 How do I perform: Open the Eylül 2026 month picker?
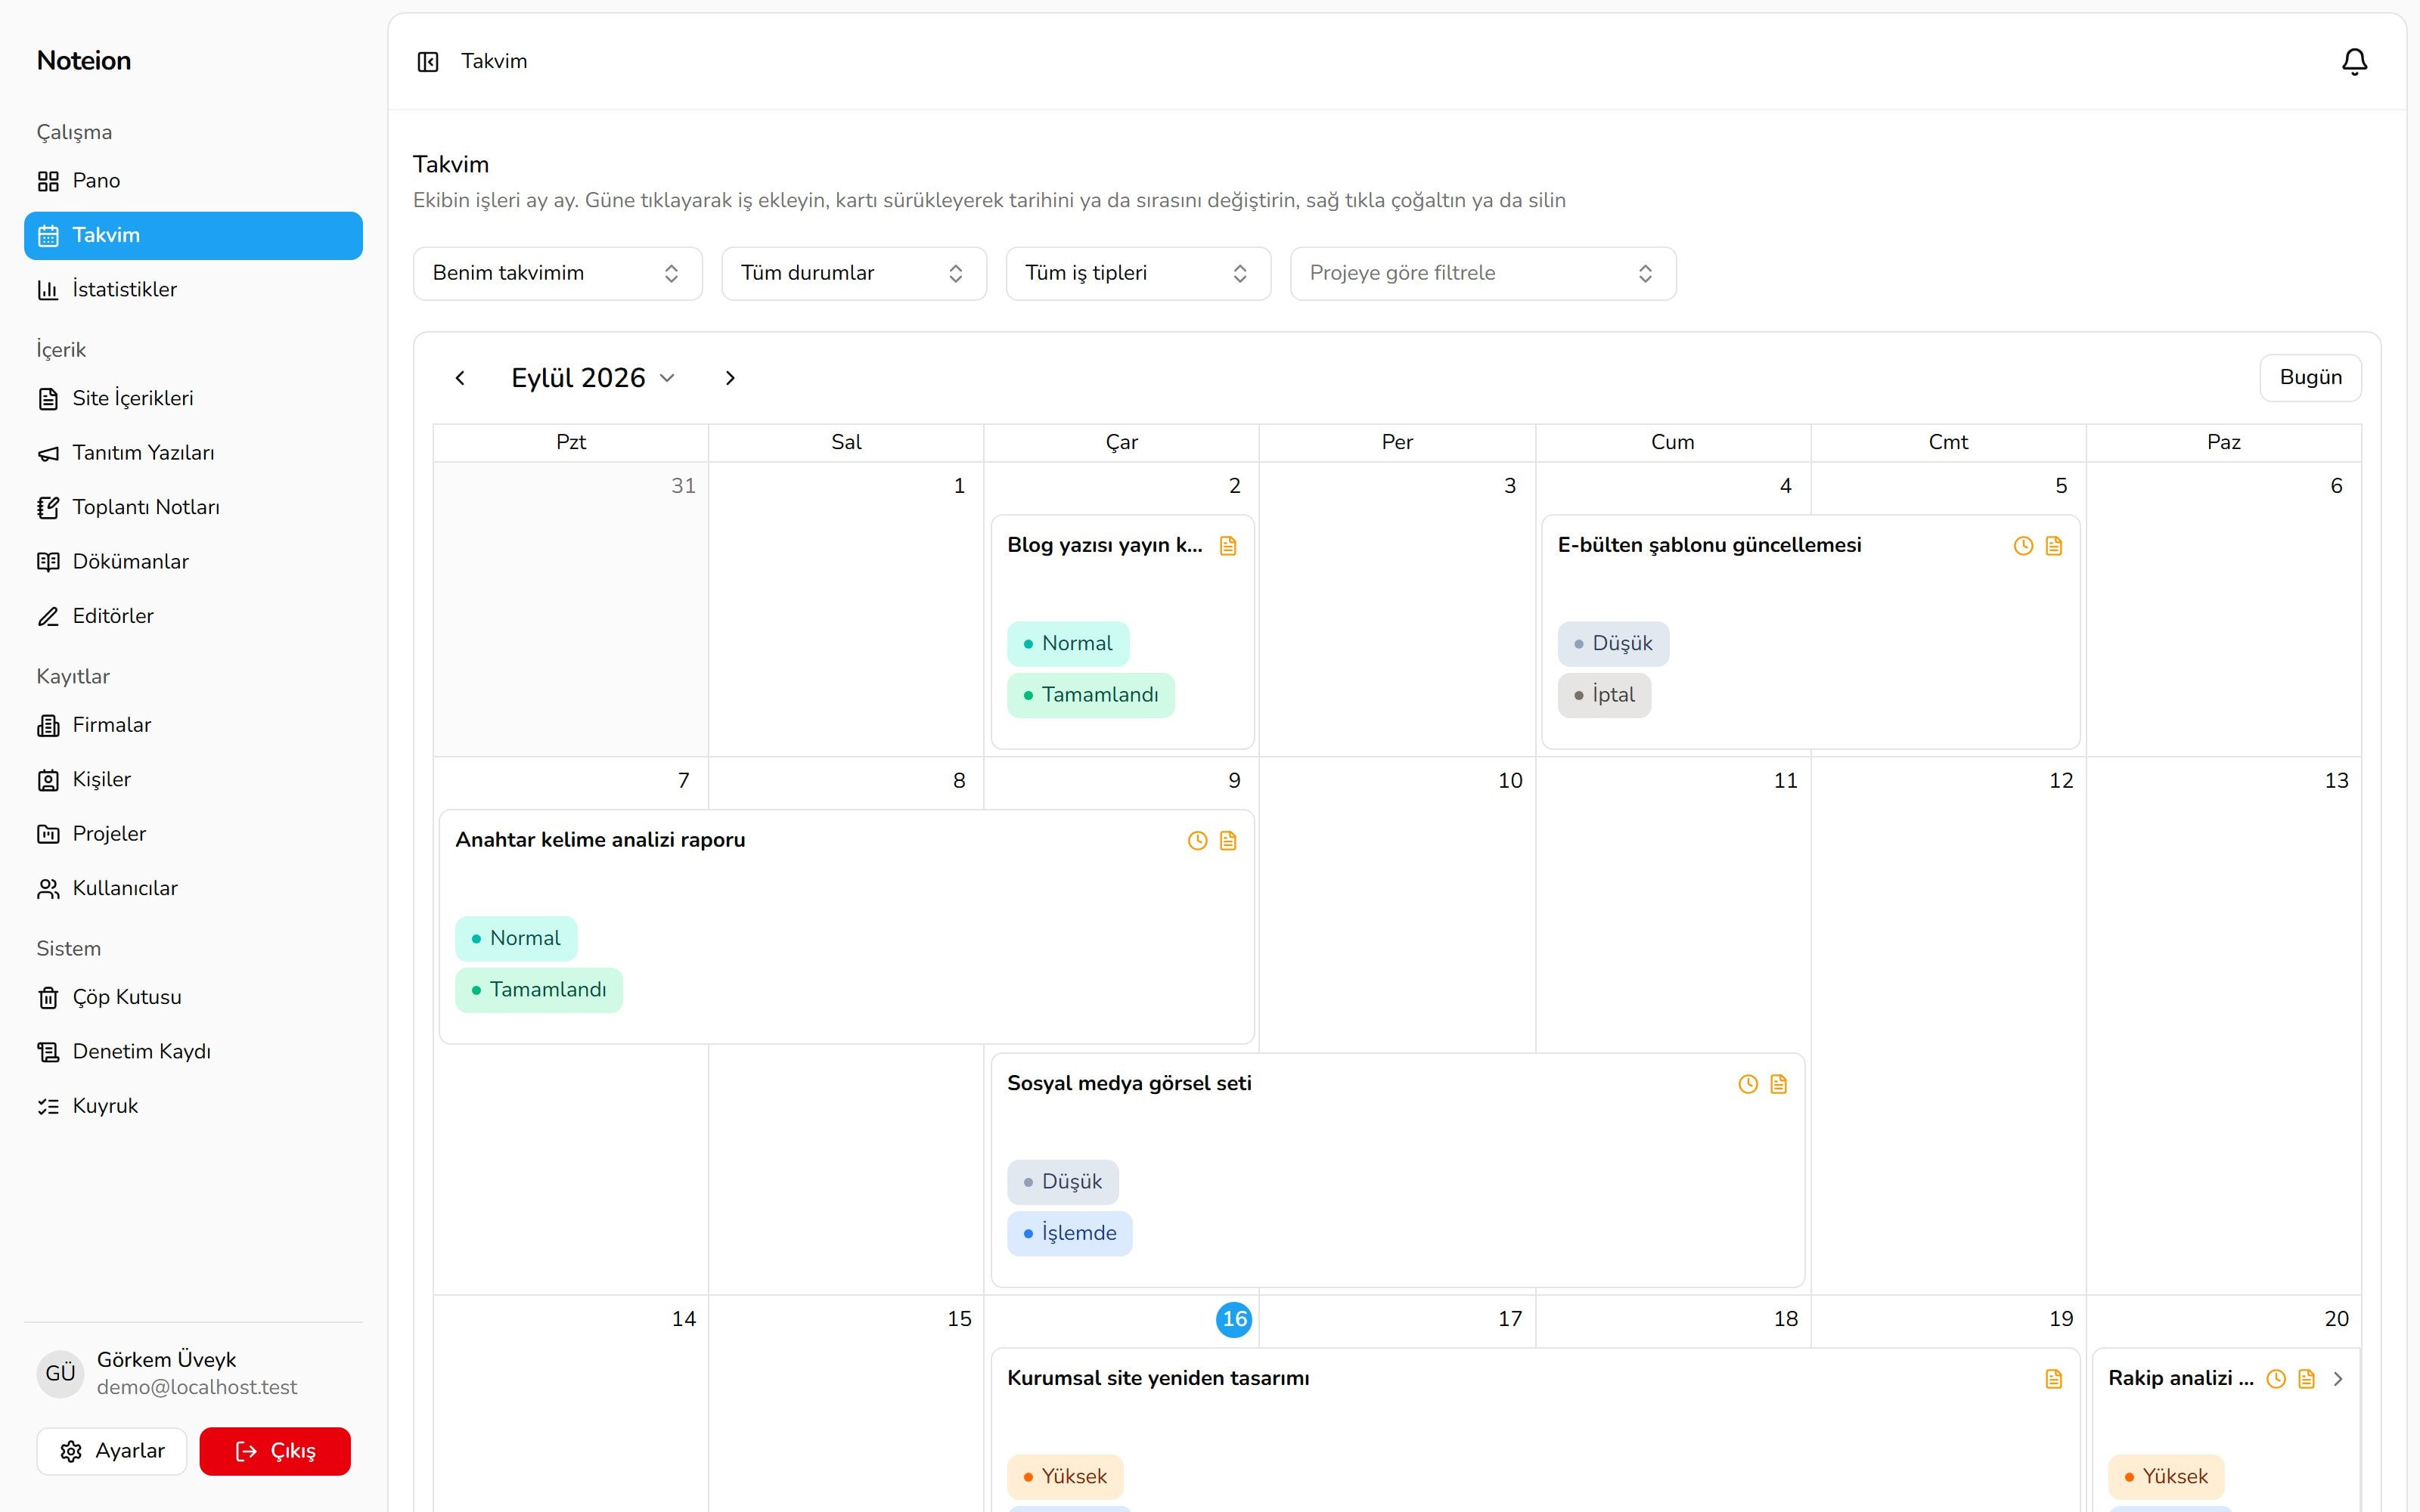coord(593,378)
